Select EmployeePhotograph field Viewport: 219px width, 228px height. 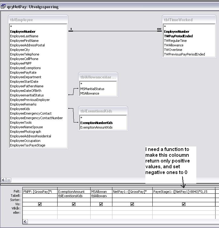38,132
